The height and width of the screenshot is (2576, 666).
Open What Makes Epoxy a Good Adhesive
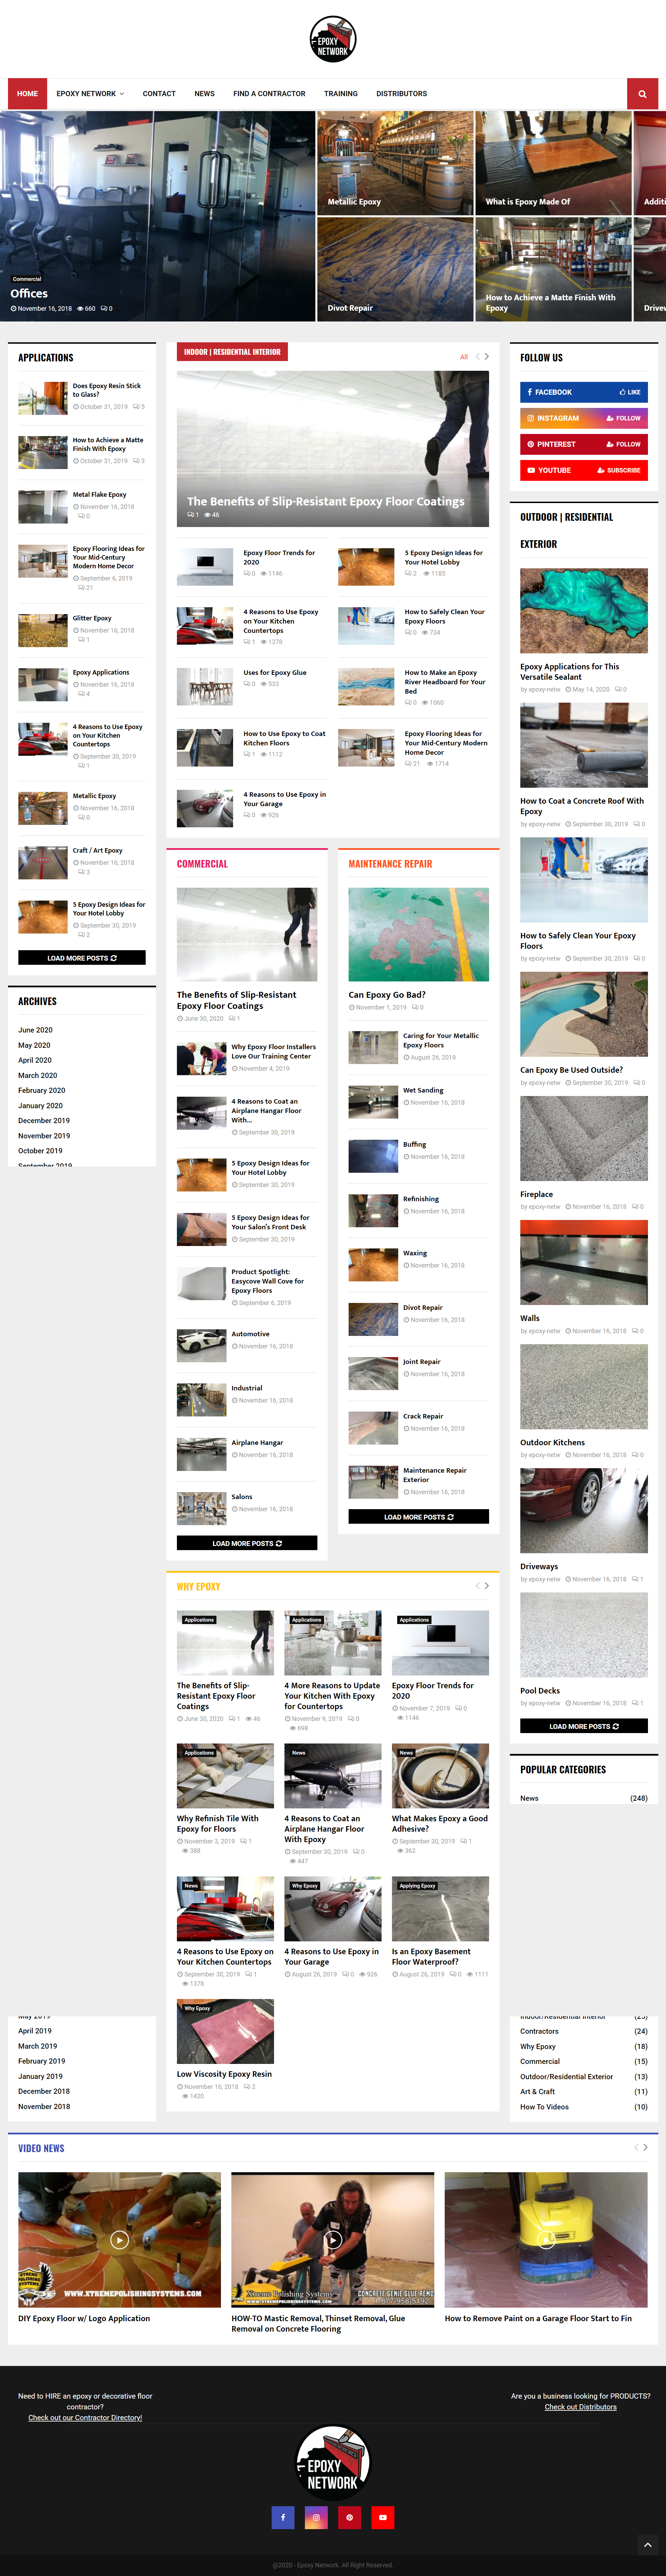click(x=440, y=1824)
